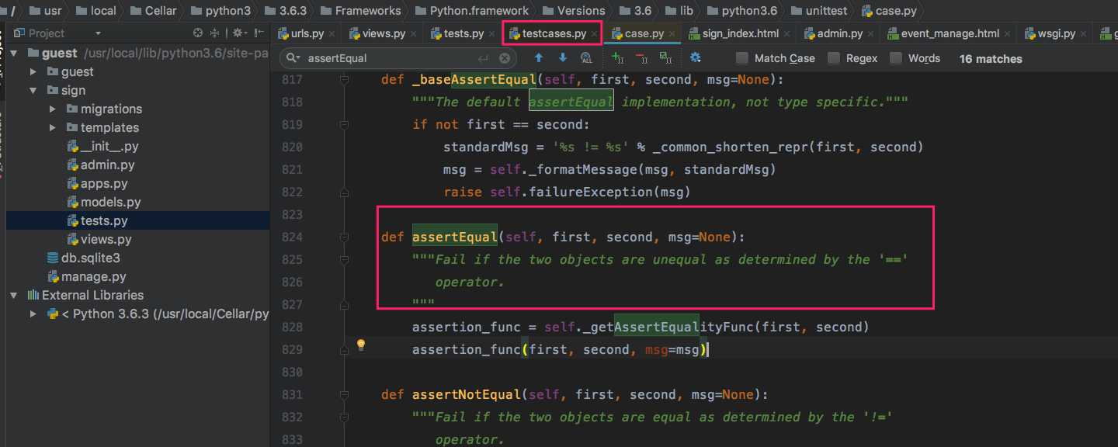Screen dimensions: 1118x447
Task: Click line number 824 in gutter
Action: pos(292,237)
